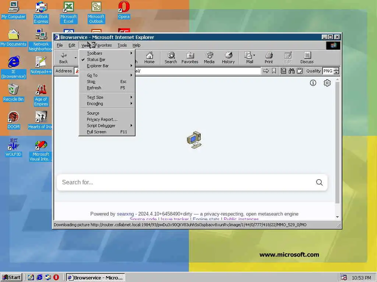Image resolution: width=377 pixels, height=282 pixels.
Task: Open the Tools menu
Action: (122, 45)
